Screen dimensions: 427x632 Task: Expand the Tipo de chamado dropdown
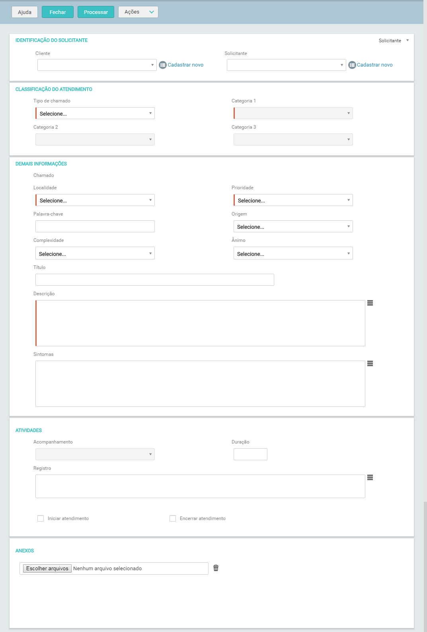point(95,113)
